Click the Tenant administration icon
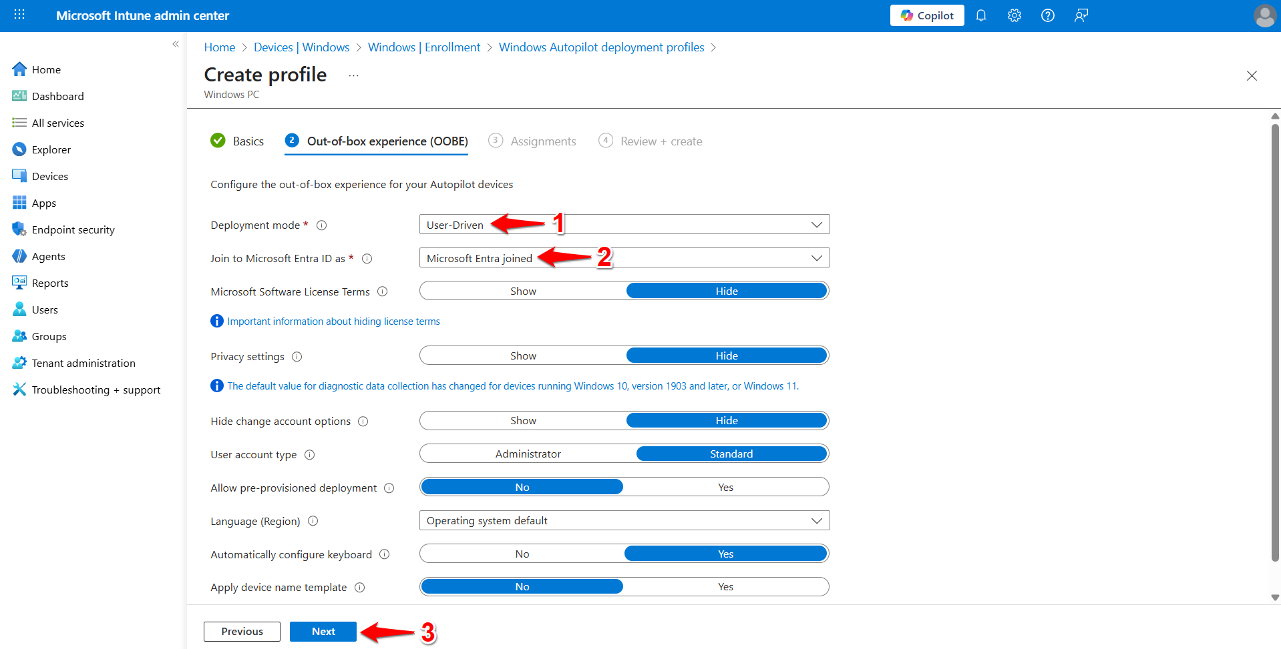 pyautogui.click(x=19, y=363)
